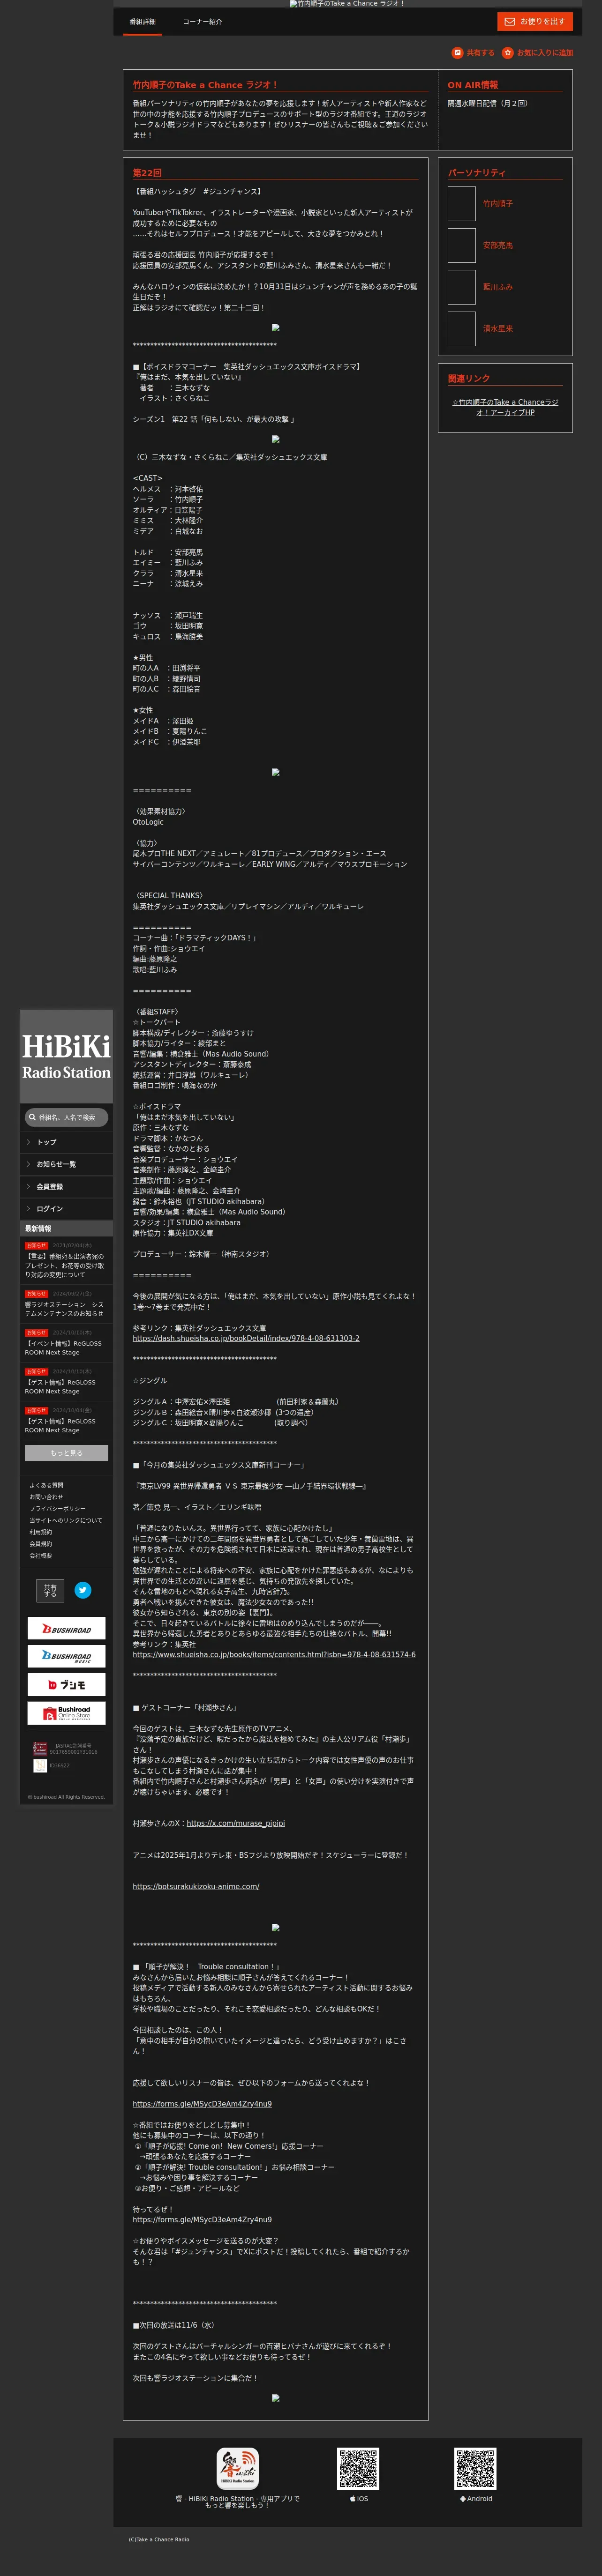Image resolution: width=602 pixels, height=2576 pixels.
Task: Click the Android label in footer
Action: [x=476, y=2499]
